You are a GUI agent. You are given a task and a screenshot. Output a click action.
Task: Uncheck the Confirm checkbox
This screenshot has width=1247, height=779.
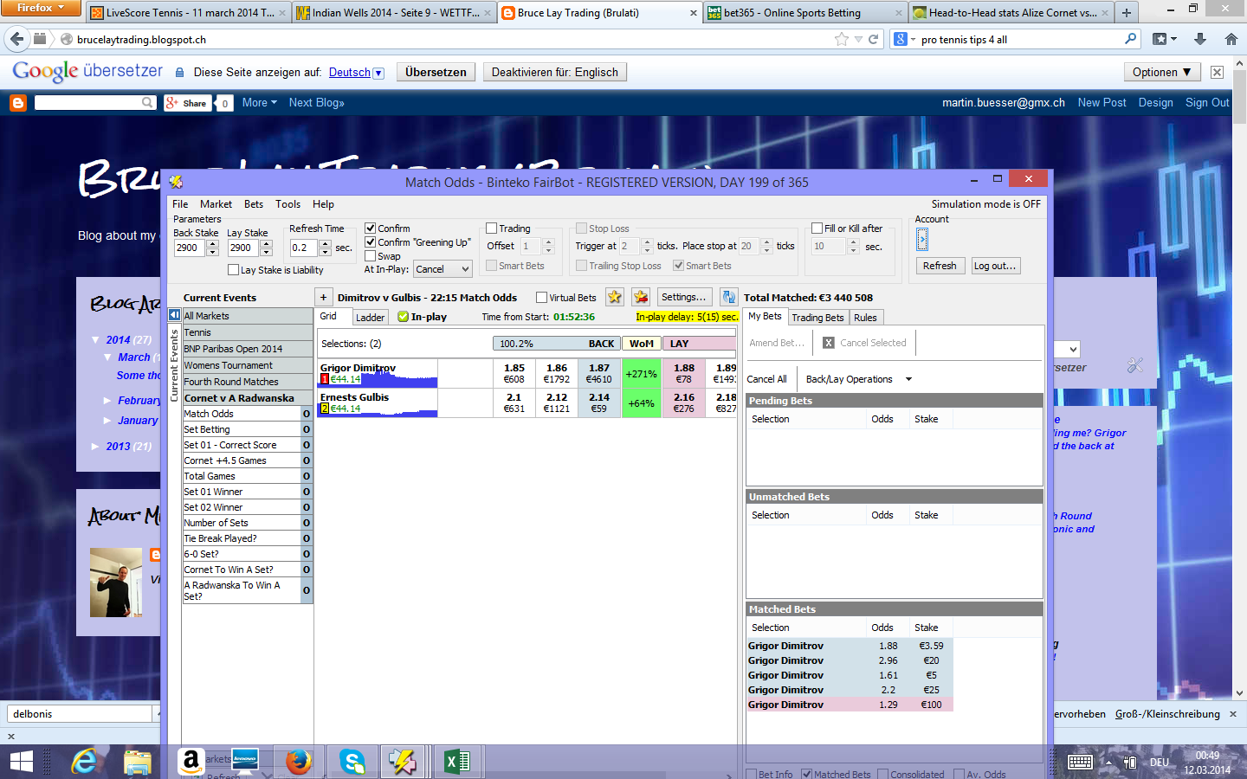pos(370,229)
